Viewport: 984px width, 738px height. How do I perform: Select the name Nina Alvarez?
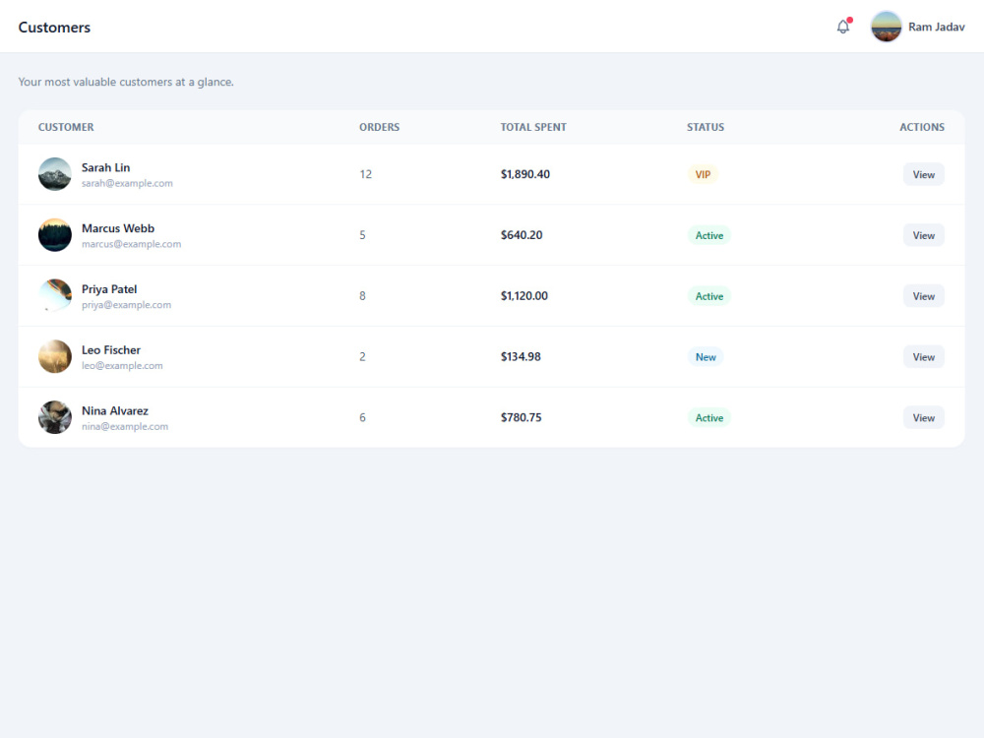[x=115, y=411]
